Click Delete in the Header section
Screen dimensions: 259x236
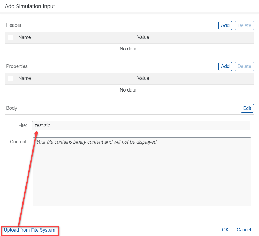point(244,25)
